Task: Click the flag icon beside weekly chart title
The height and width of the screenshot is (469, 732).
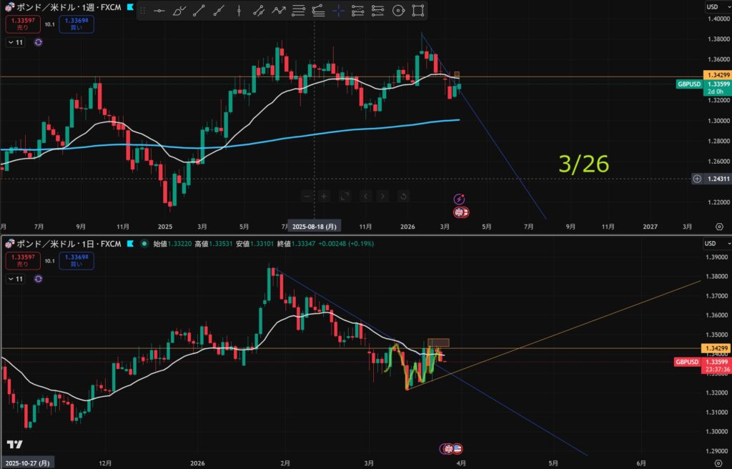Action: point(129,6)
